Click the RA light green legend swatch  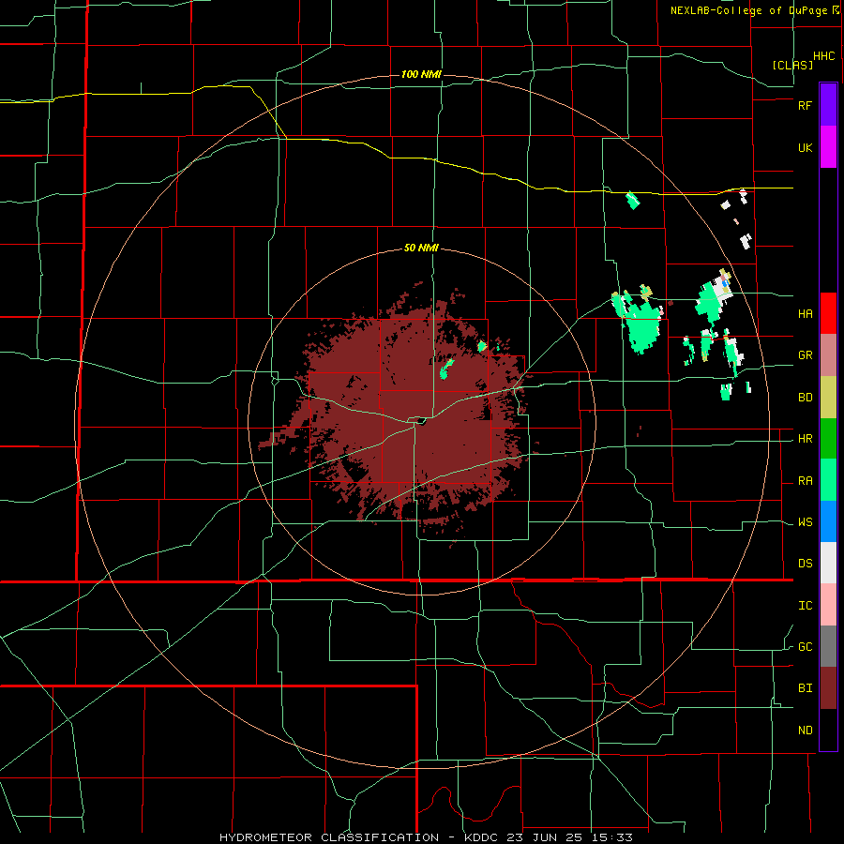pos(828,480)
